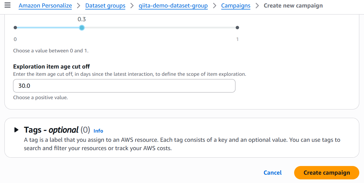
Task: Click slider maximum endpoint dot
Action: (237, 28)
